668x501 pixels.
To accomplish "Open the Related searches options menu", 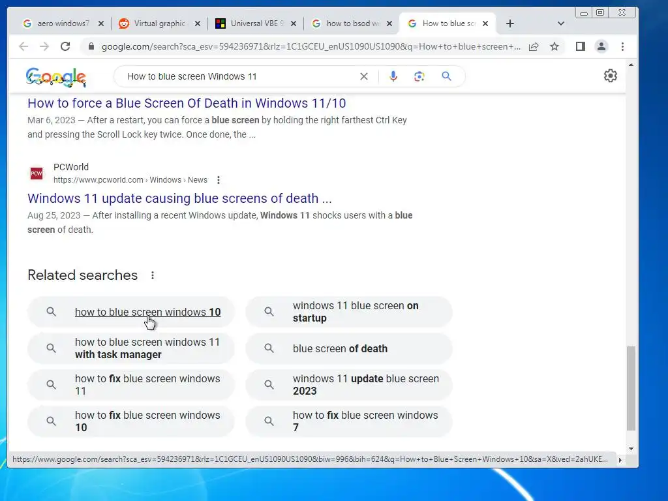I will 153,275.
